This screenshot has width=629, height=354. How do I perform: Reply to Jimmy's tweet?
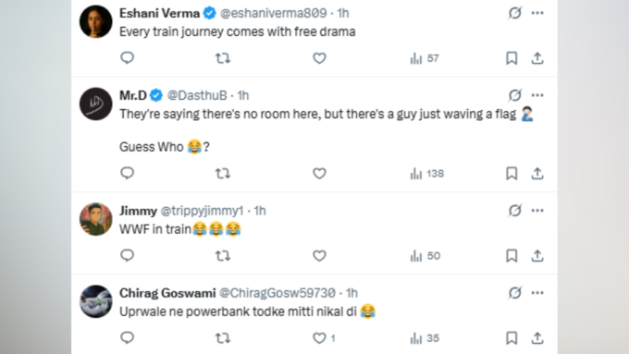127,256
